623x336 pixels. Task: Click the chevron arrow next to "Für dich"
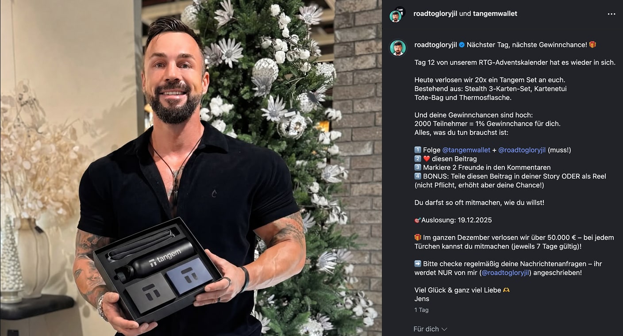(x=444, y=329)
